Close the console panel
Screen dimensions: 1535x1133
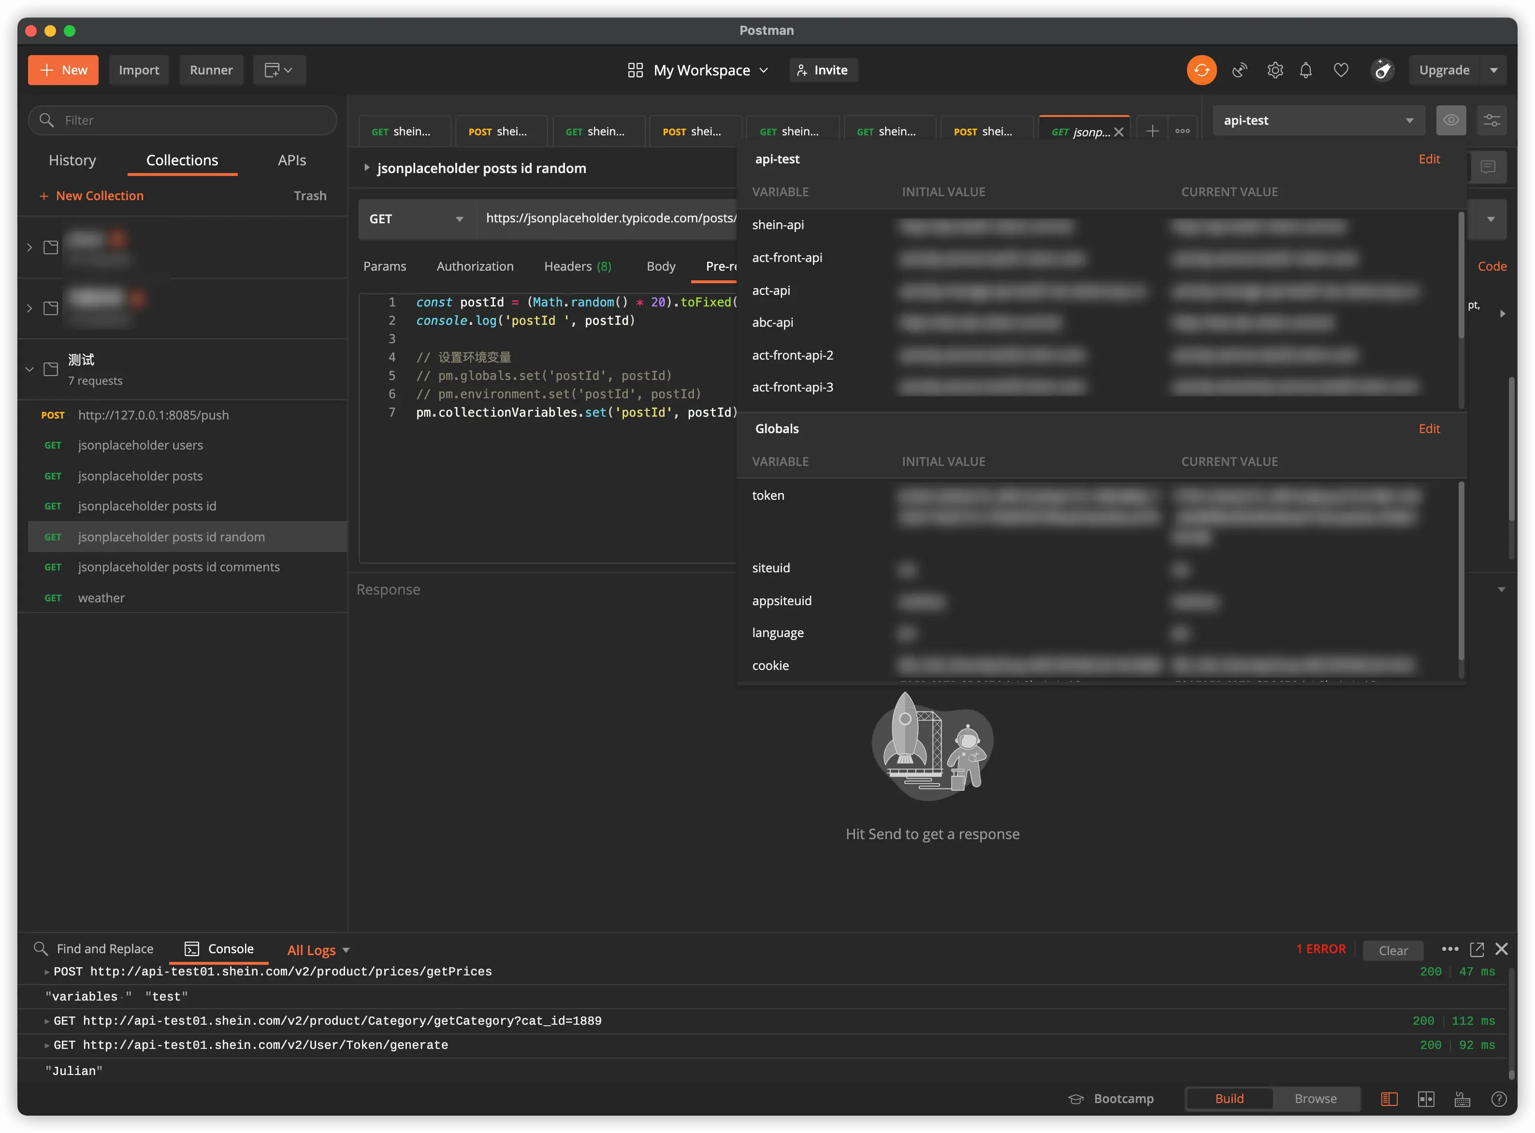[x=1501, y=949]
